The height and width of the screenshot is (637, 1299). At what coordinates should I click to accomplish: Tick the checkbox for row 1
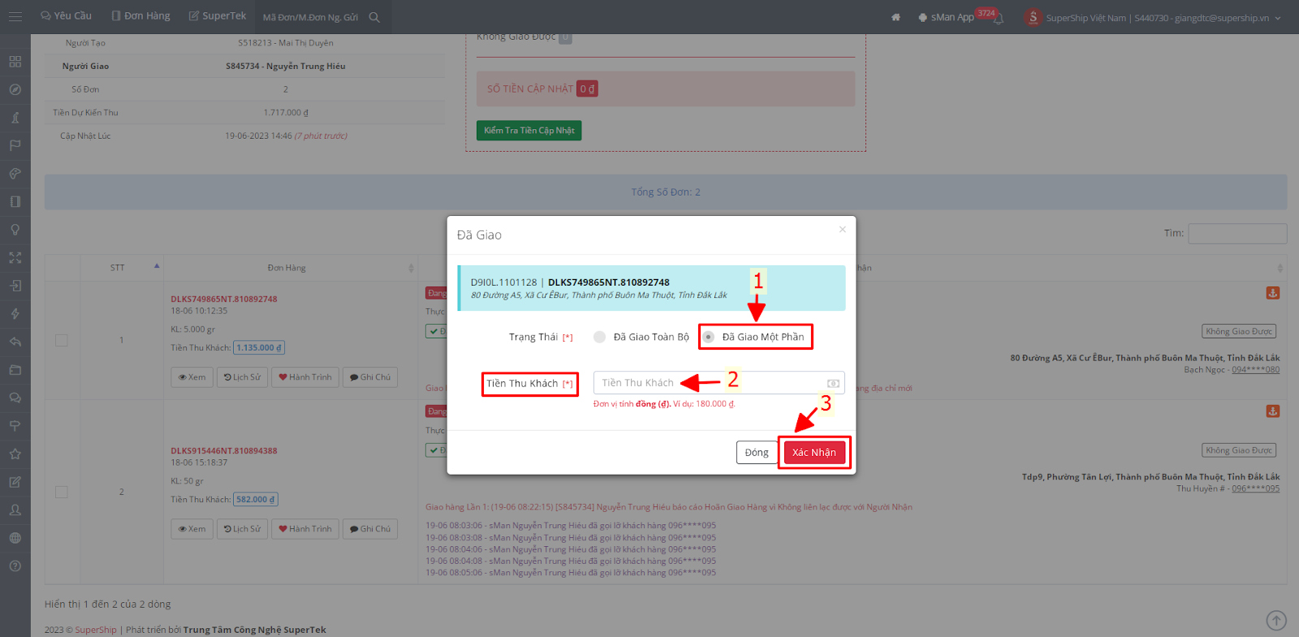click(x=62, y=340)
